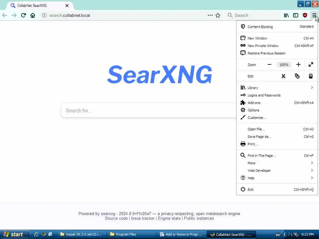Open Add-ons manager entry
Viewport: 319px width, 239px height.
(277, 103)
